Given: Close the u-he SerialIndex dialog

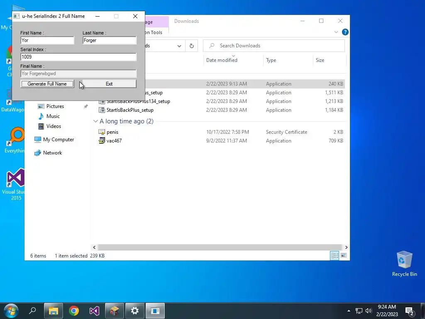Looking at the screenshot, I should coord(135,16).
